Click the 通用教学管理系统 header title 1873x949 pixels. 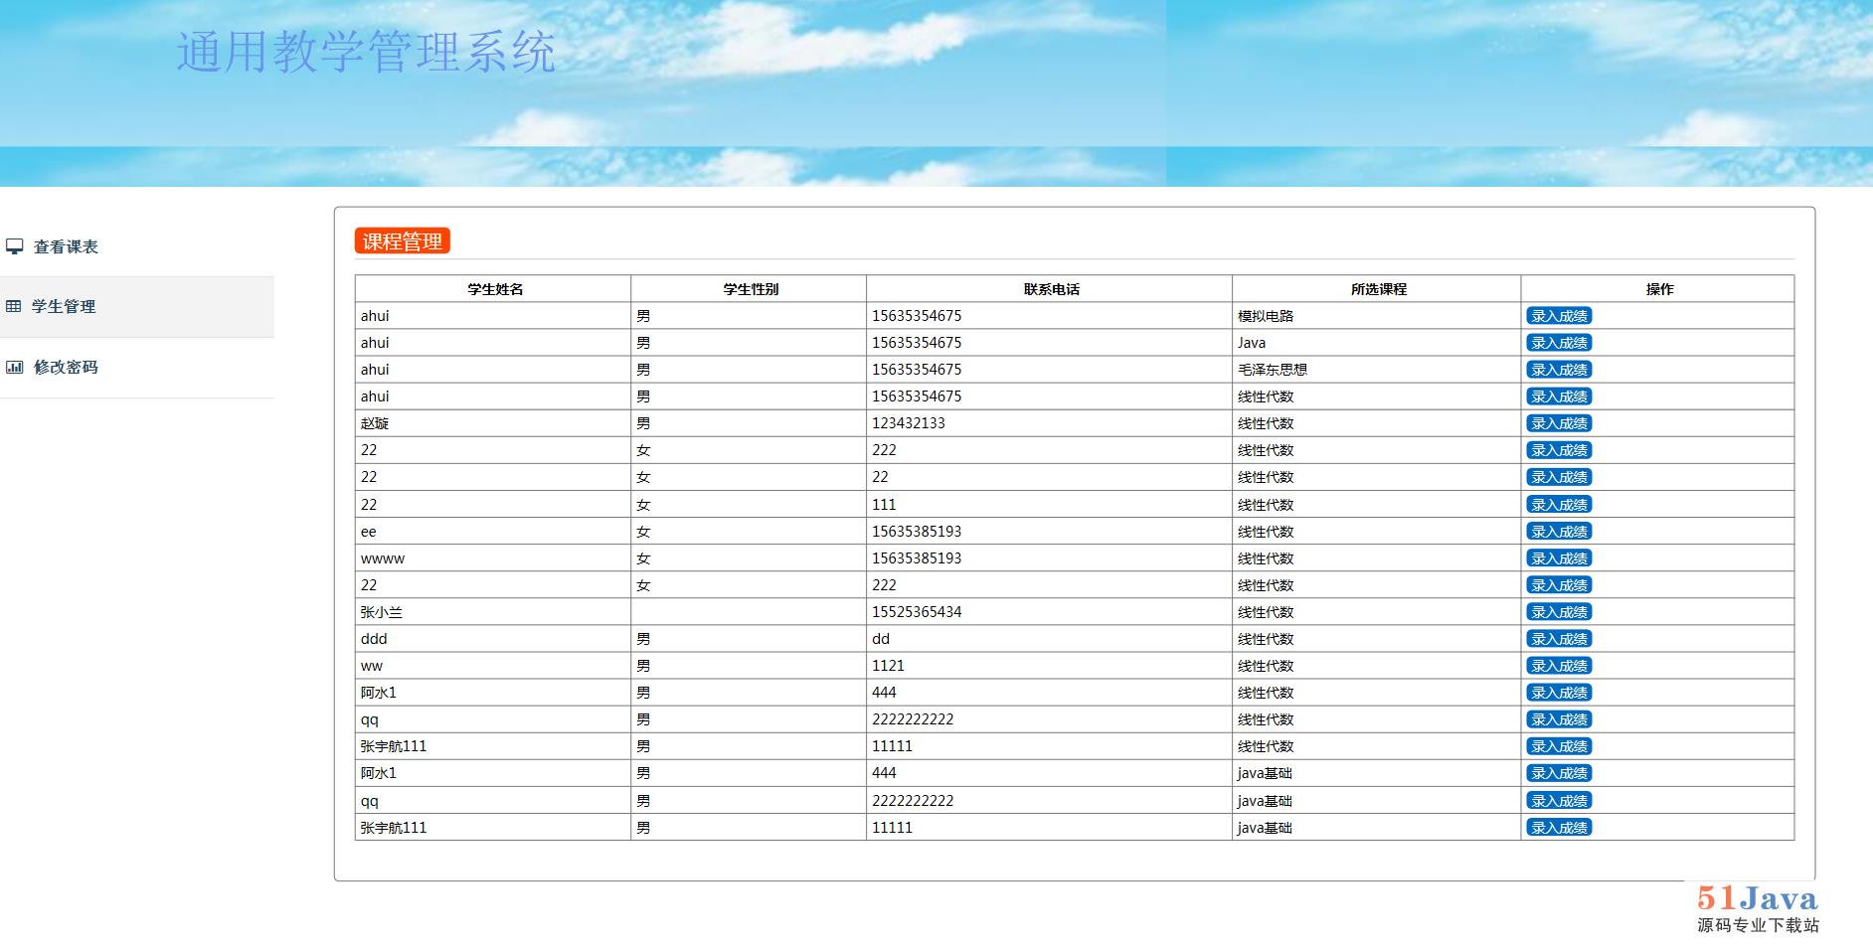click(x=366, y=52)
